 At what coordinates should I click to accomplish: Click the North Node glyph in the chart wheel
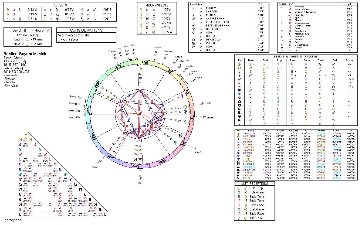click(x=100, y=93)
